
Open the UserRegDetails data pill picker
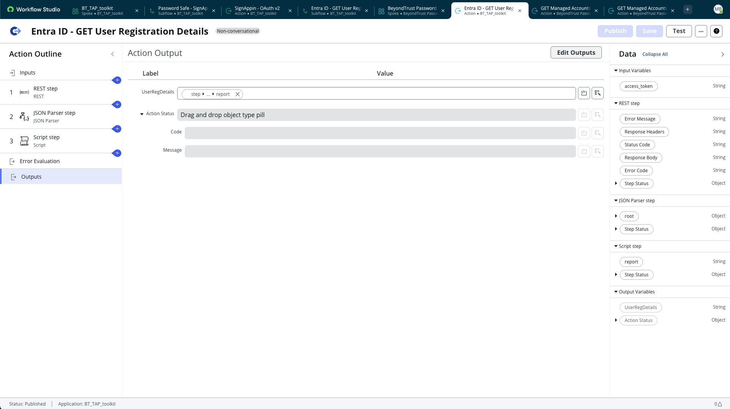(x=598, y=93)
